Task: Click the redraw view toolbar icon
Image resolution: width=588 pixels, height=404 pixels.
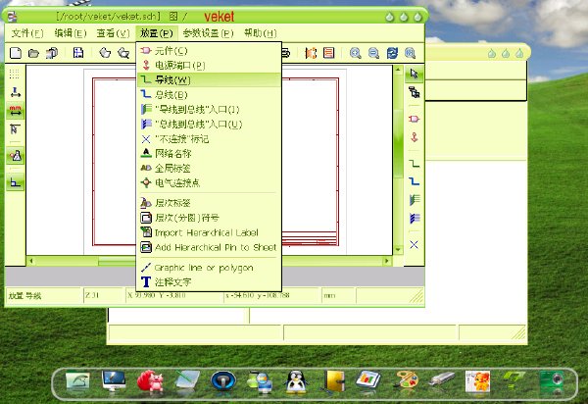Action: click(392, 53)
